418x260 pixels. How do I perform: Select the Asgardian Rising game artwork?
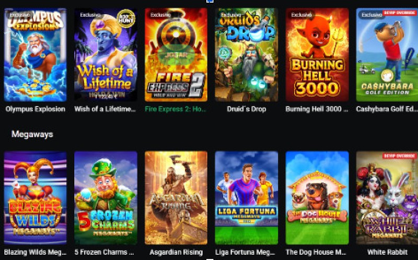point(176,198)
